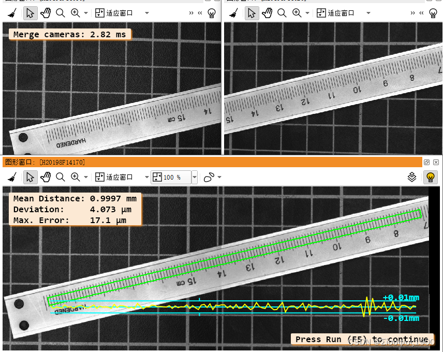The width and height of the screenshot is (443, 352).
Task: Select the zoom-in tool in the H20198F14170 window
Action: pos(76,178)
